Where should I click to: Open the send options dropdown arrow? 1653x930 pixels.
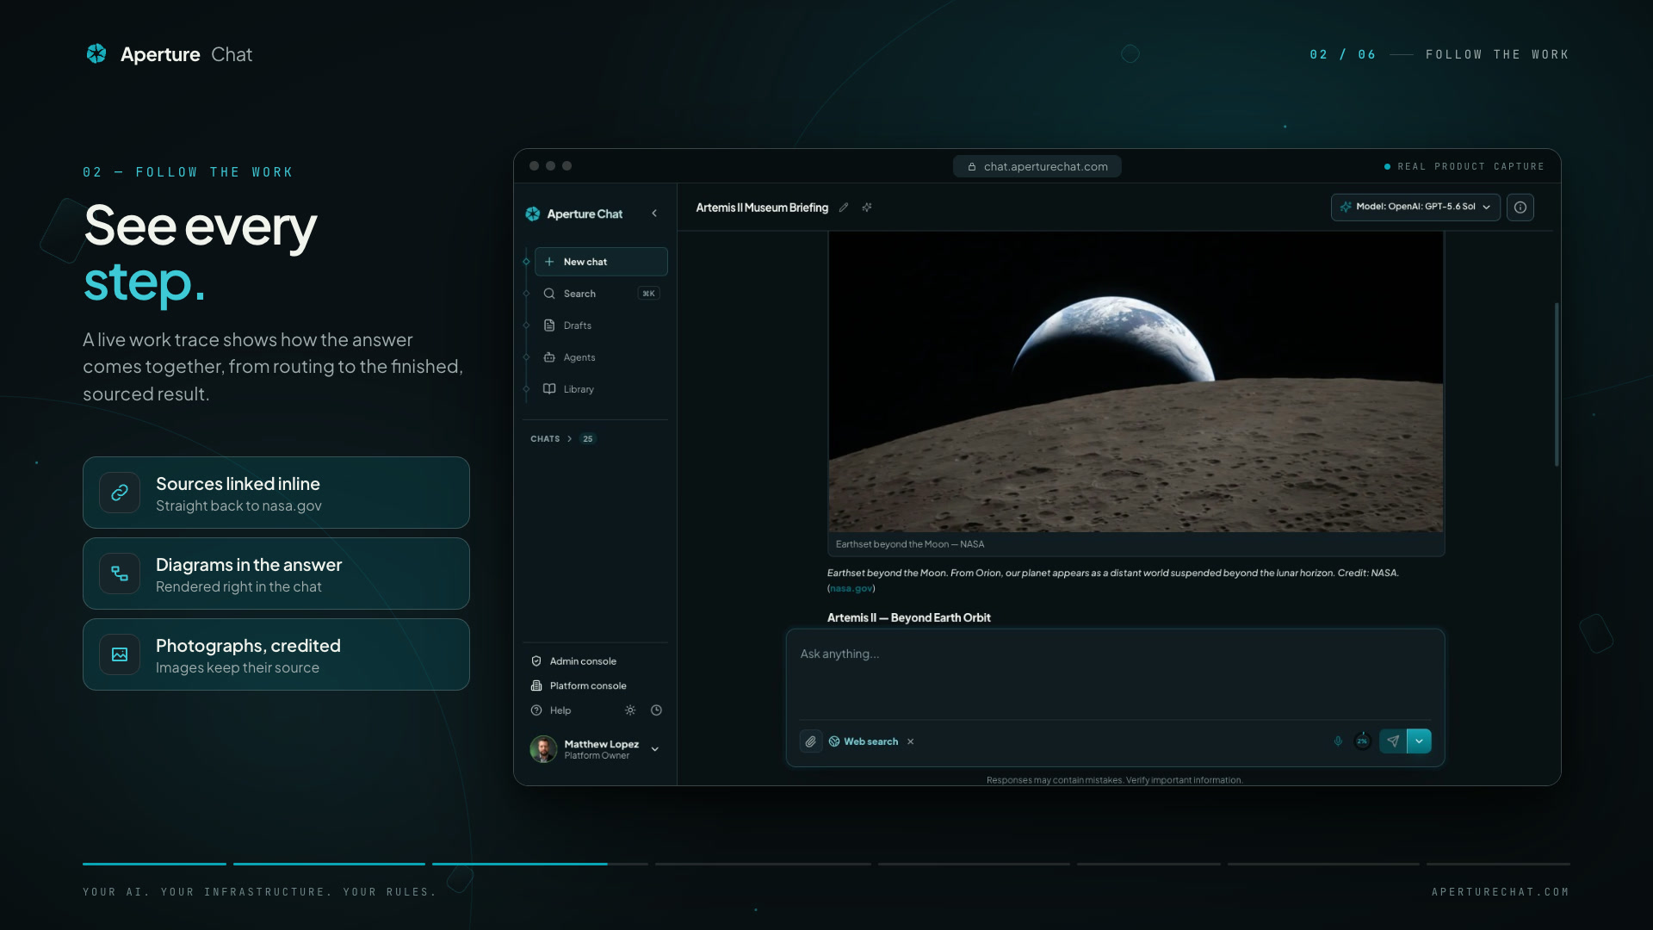tap(1419, 741)
